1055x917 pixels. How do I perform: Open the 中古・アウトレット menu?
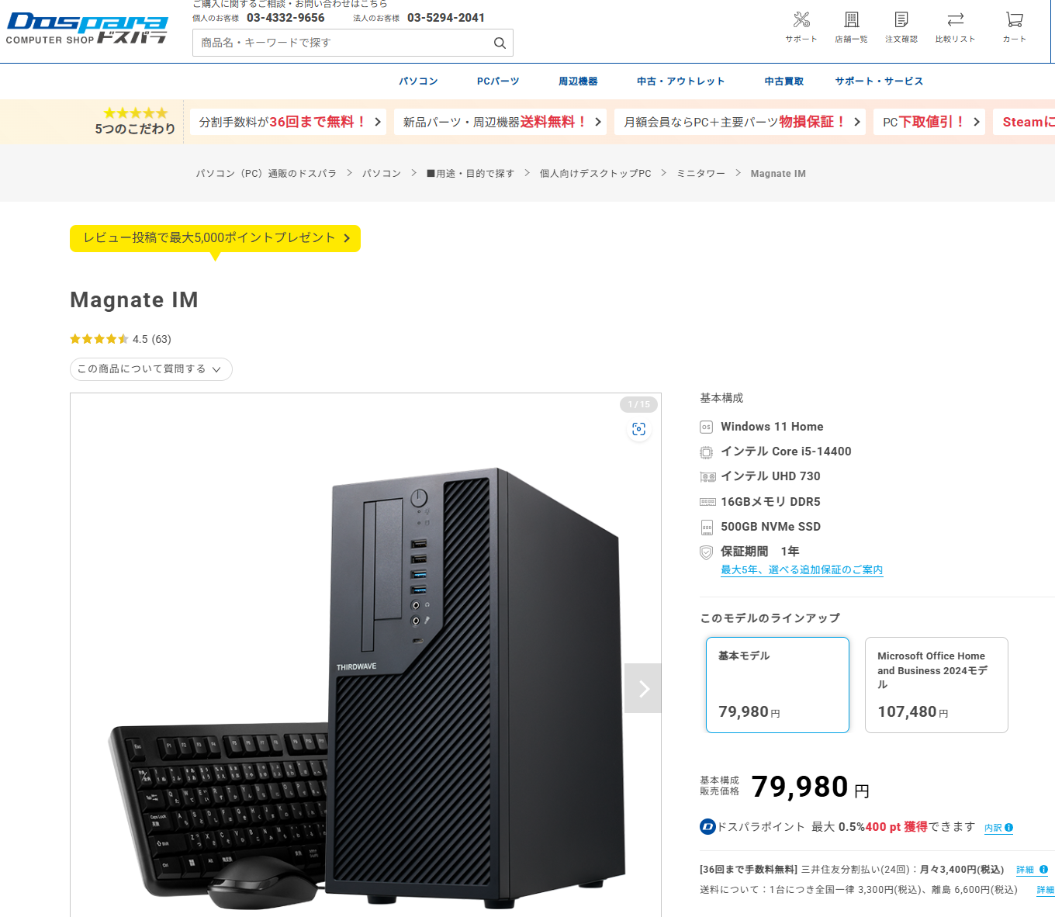coord(680,81)
